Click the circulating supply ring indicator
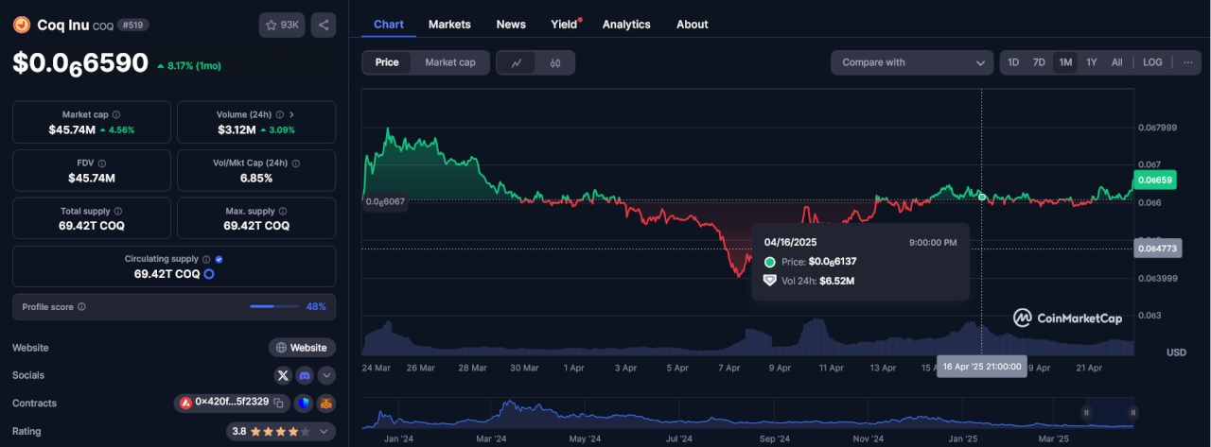Image resolution: width=1211 pixels, height=447 pixels. pyautogui.click(x=209, y=274)
